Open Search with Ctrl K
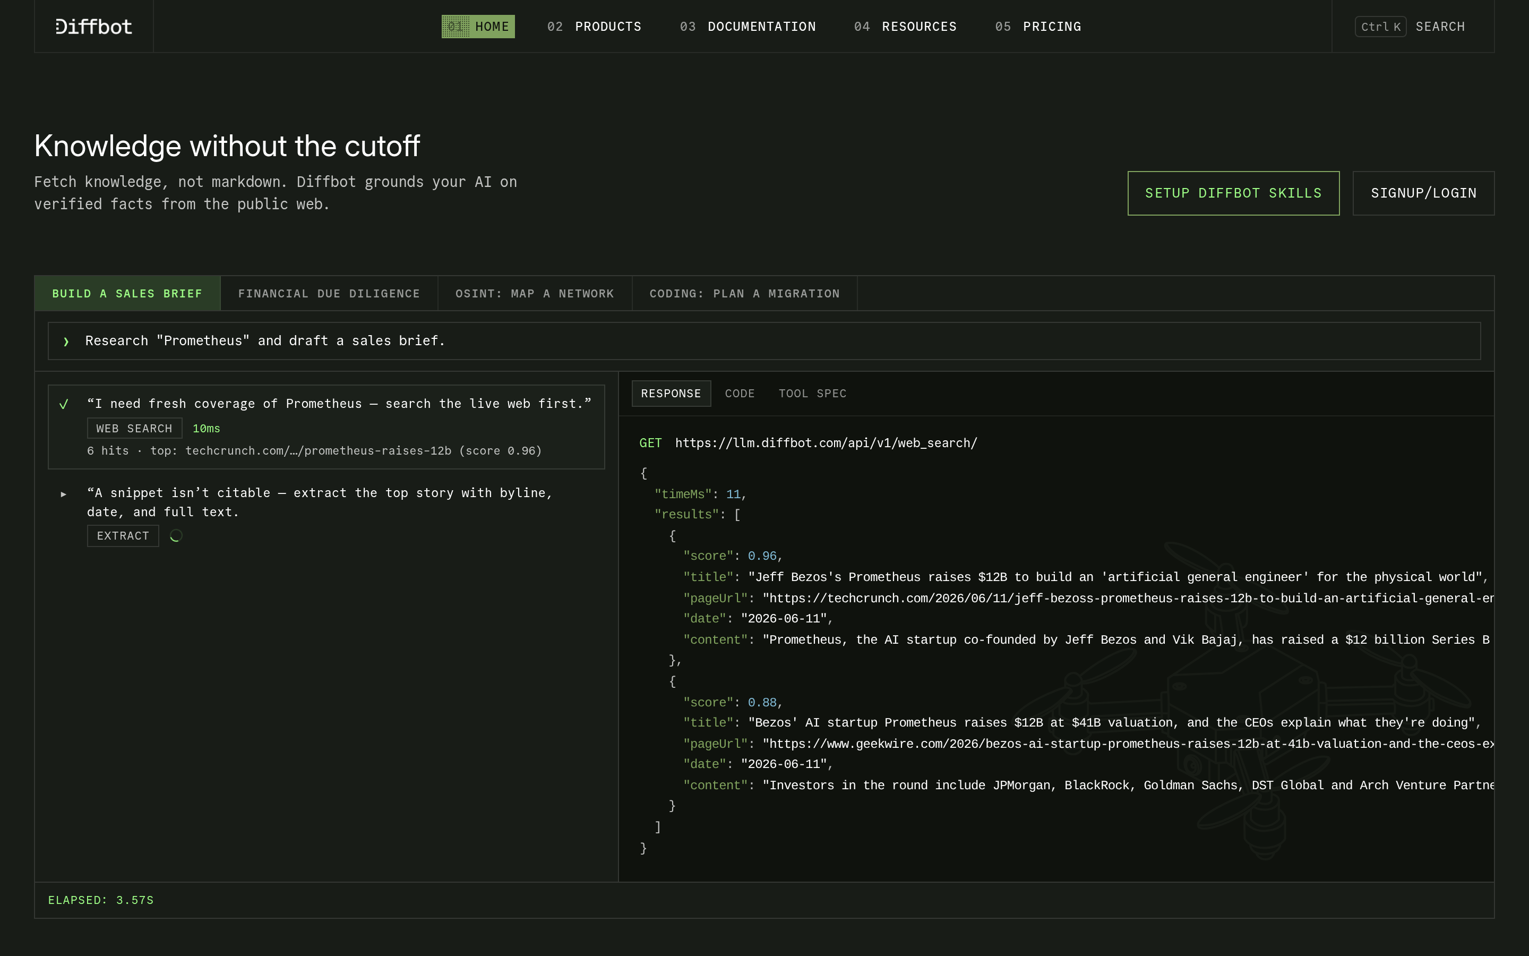 (1410, 27)
